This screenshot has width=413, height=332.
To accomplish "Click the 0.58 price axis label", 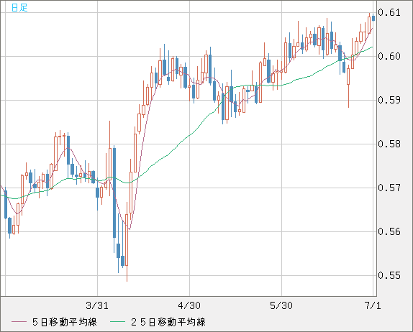I will (389, 144).
